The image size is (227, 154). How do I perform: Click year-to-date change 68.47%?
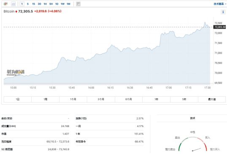pos(139,141)
